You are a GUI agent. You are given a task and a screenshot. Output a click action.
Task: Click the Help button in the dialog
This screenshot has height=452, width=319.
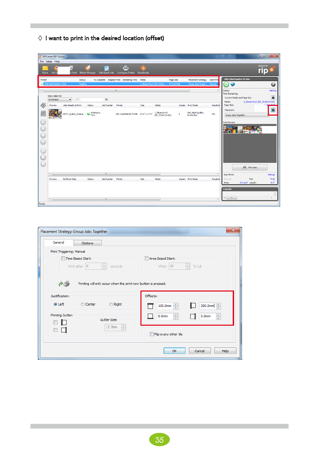pos(225,351)
